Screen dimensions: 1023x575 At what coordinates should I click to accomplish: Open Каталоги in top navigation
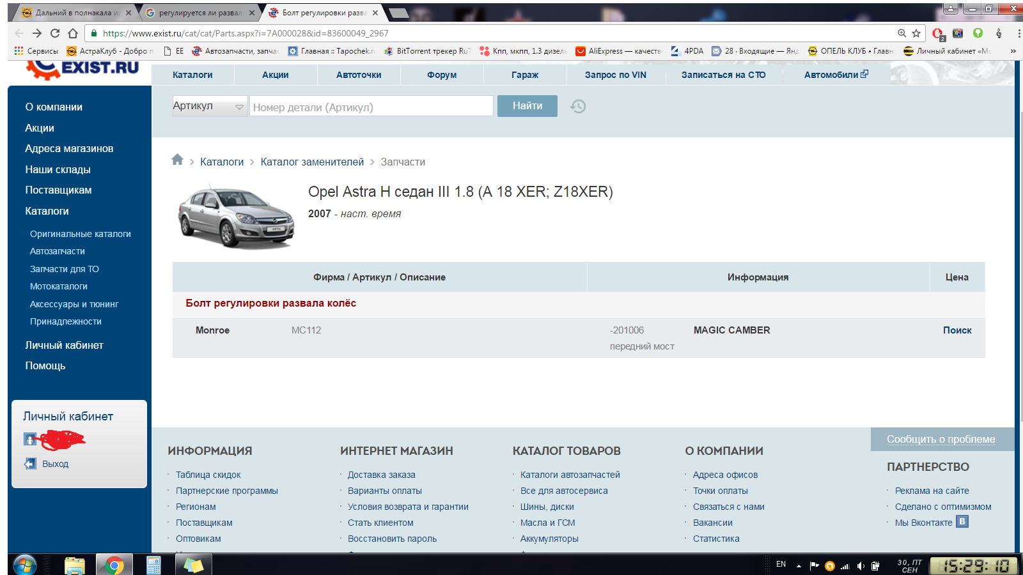click(192, 75)
